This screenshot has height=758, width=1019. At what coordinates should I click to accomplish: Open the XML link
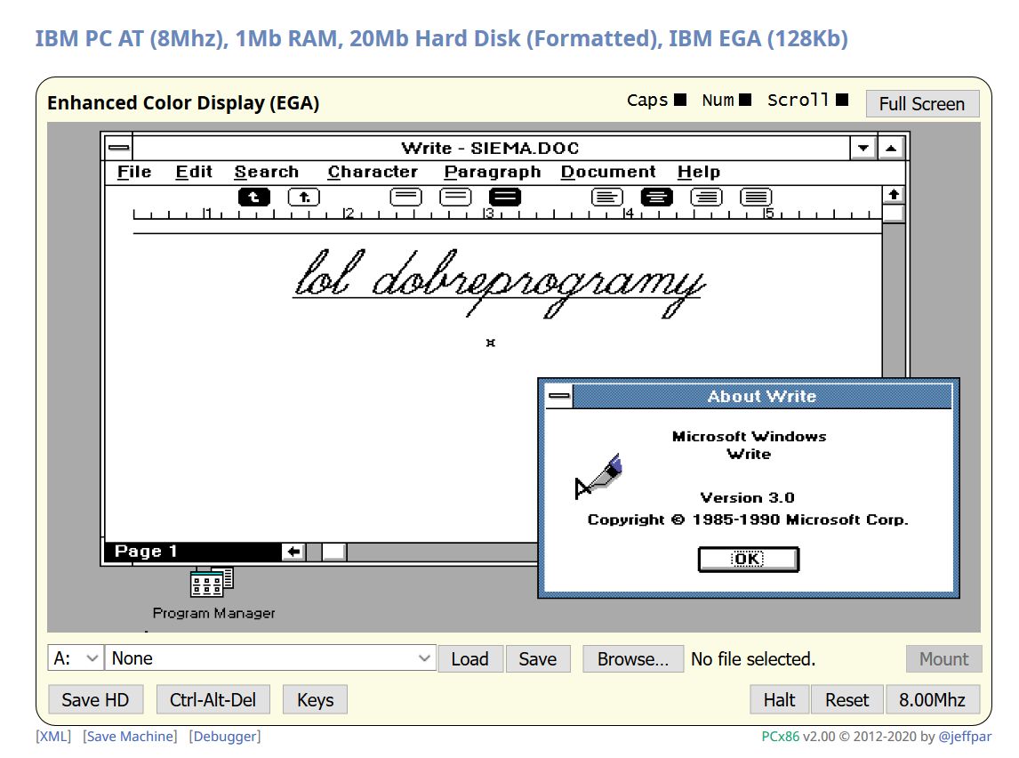(53, 737)
